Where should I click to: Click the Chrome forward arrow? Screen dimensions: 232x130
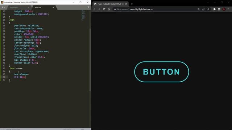click(99, 9)
